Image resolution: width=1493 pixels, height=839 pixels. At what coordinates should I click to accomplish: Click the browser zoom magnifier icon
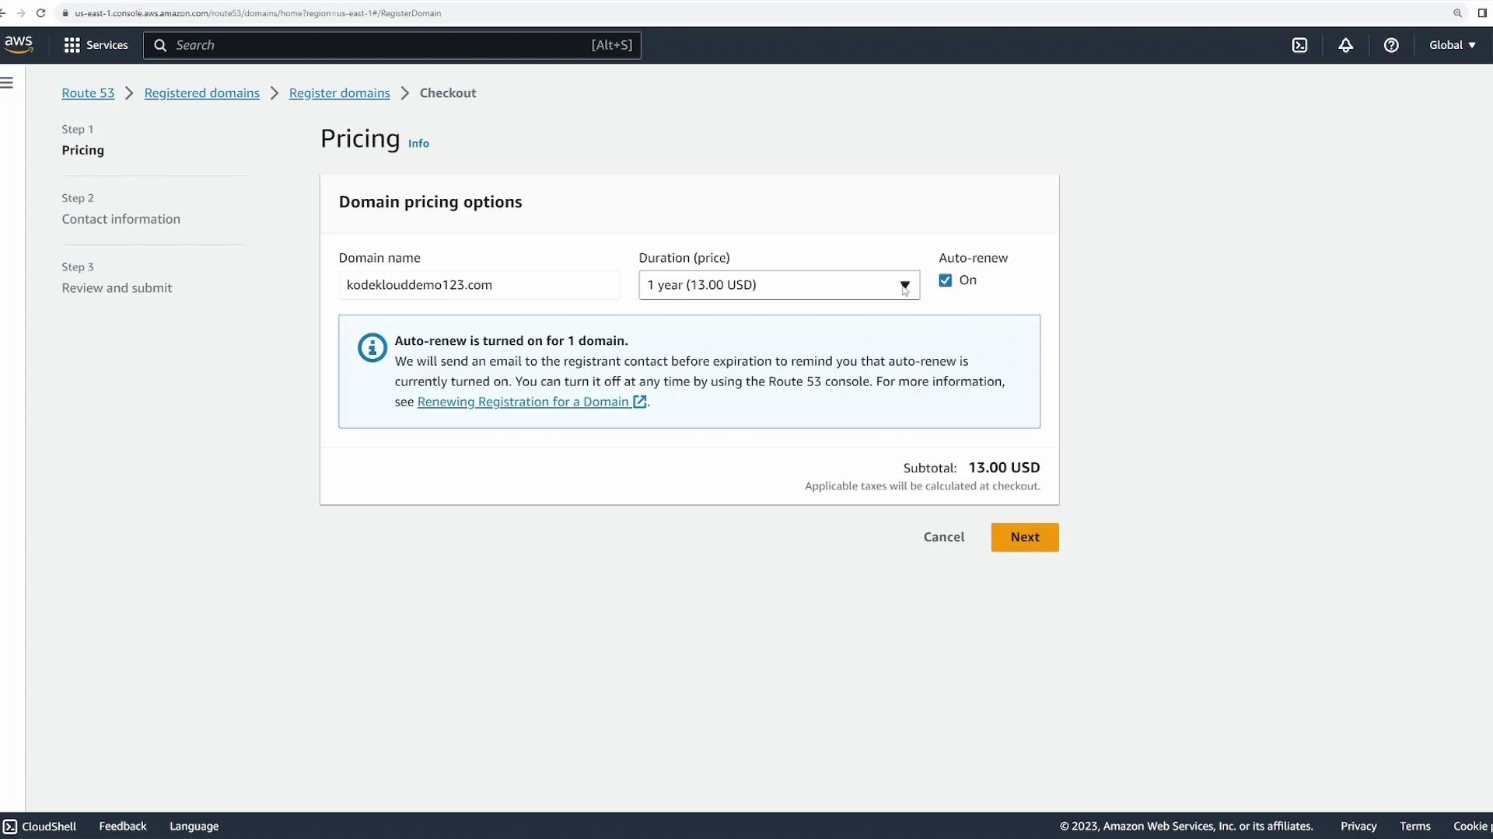[1457, 13]
